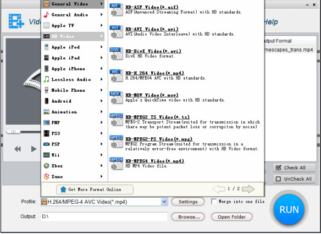321x234 pixels.
Task: Click the MOV format icon
Action: 117,98
